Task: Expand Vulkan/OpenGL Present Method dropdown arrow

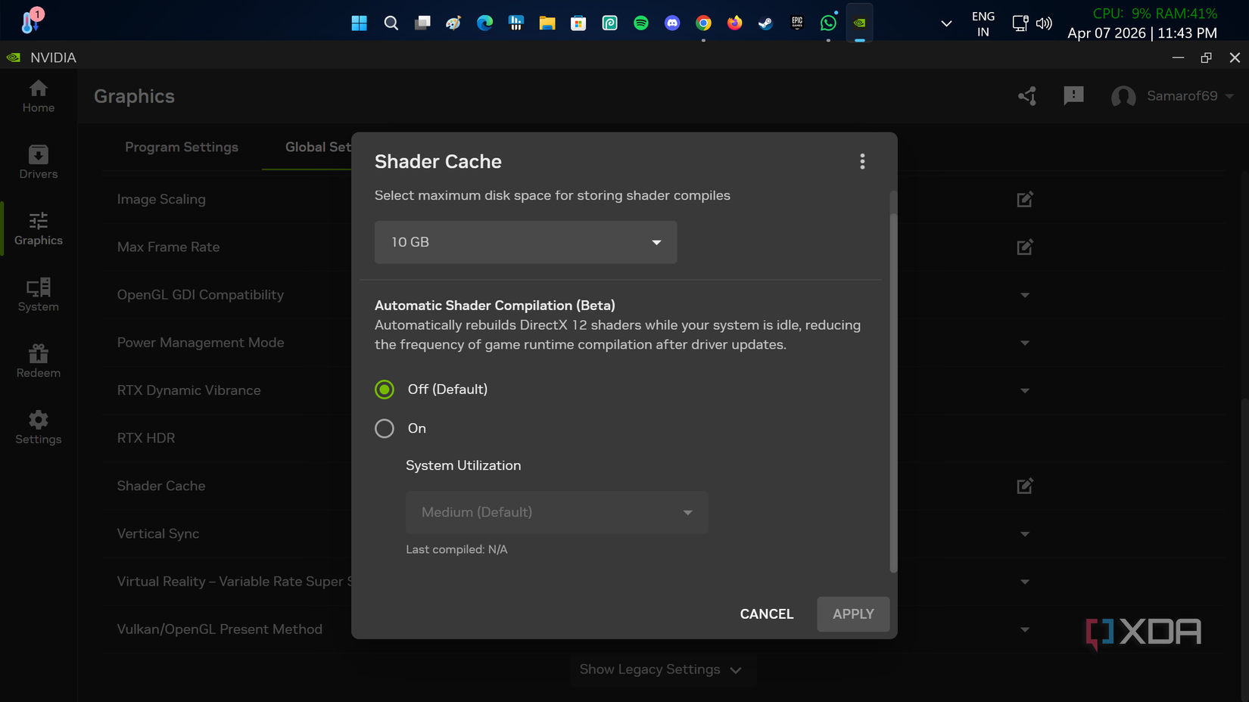Action: (x=1025, y=629)
